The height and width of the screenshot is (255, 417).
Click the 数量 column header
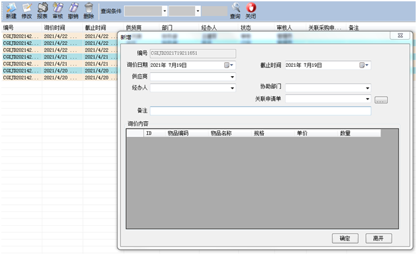click(x=359, y=133)
